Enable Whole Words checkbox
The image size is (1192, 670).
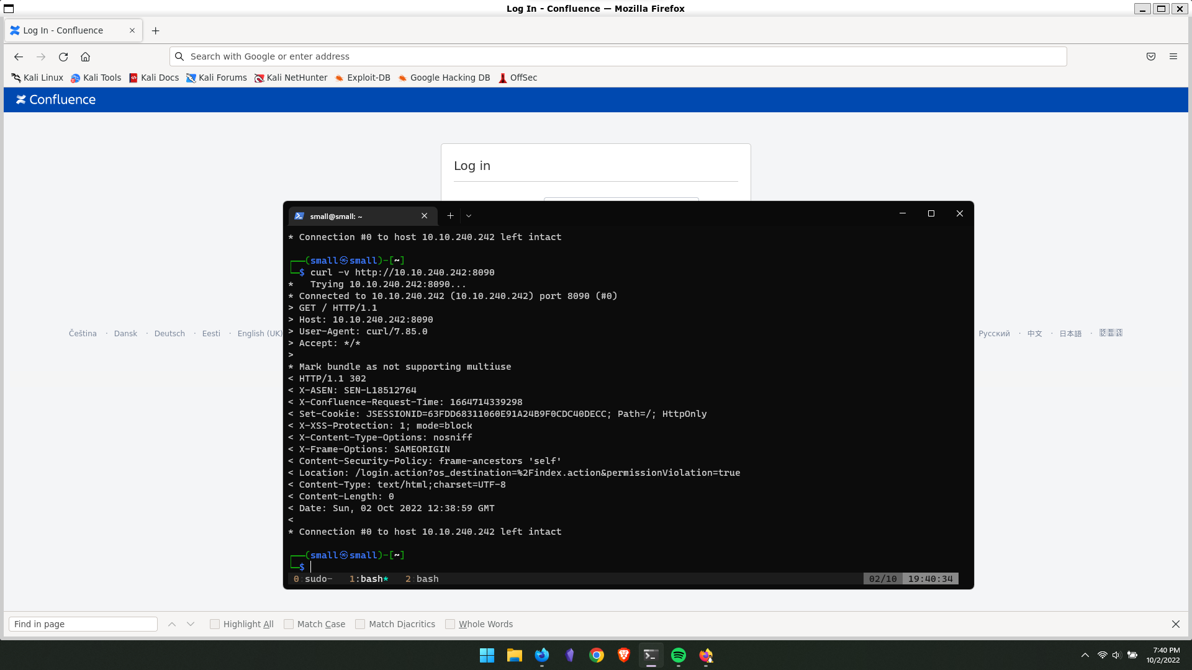[x=450, y=624]
